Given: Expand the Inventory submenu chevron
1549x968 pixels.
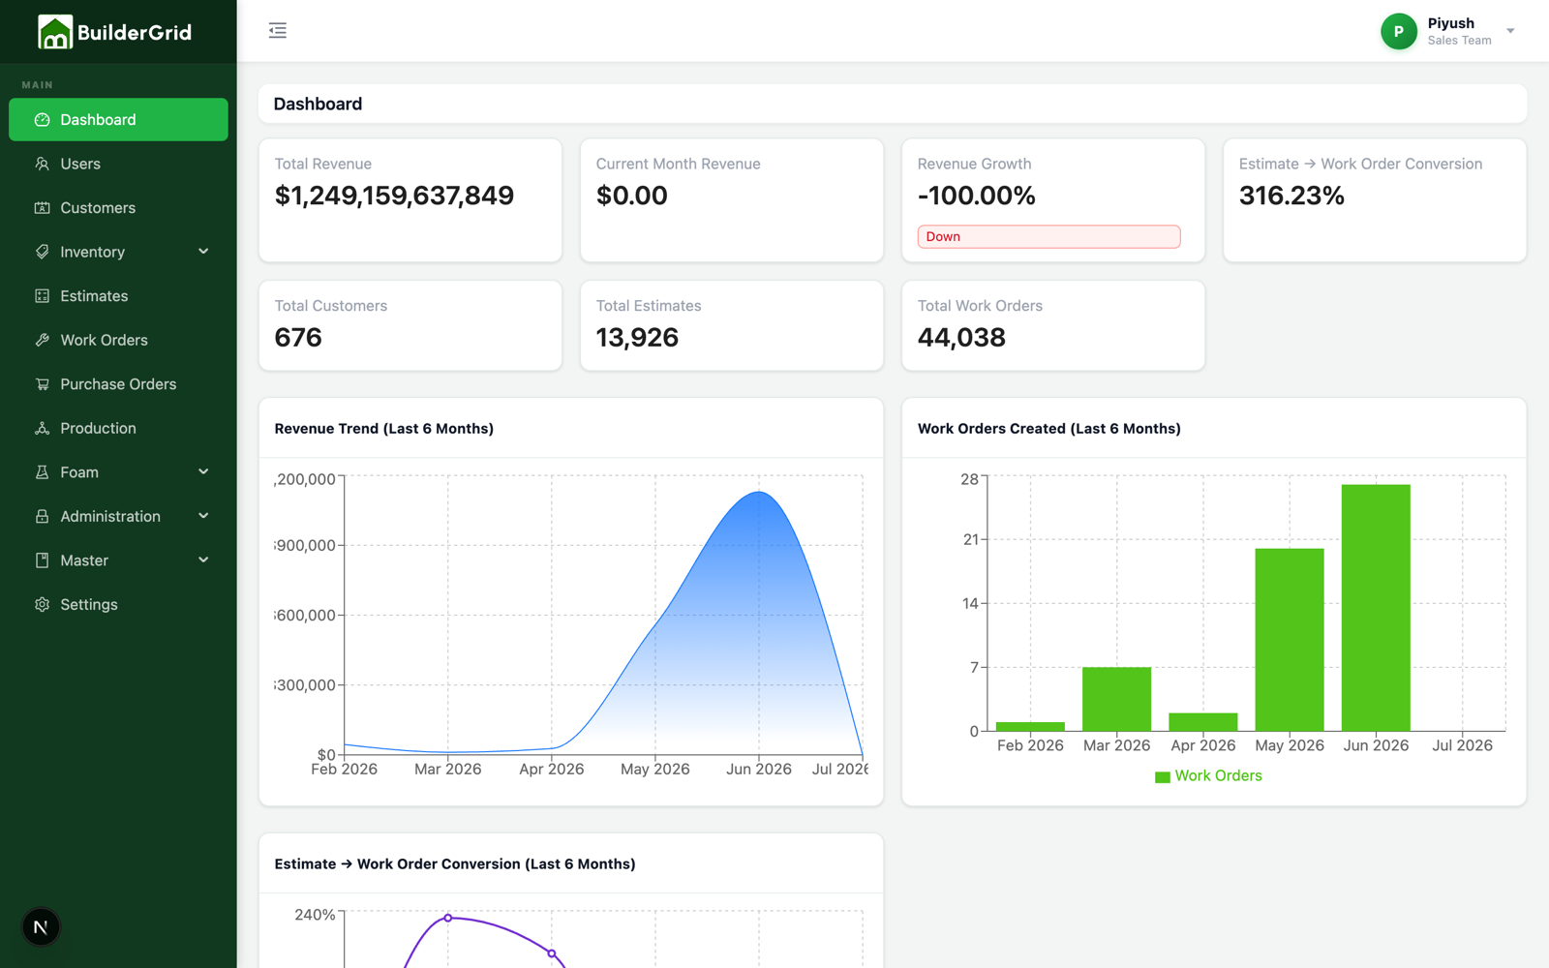Looking at the screenshot, I should click(203, 252).
